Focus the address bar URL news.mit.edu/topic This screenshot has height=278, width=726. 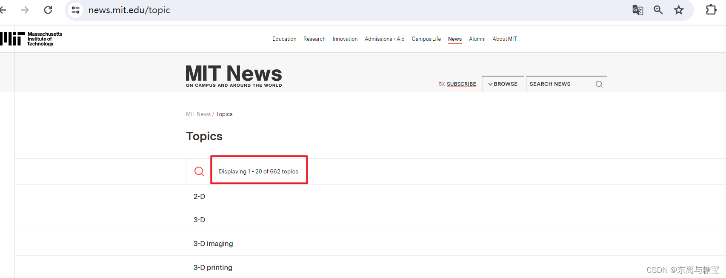pyautogui.click(x=129, y=10)
